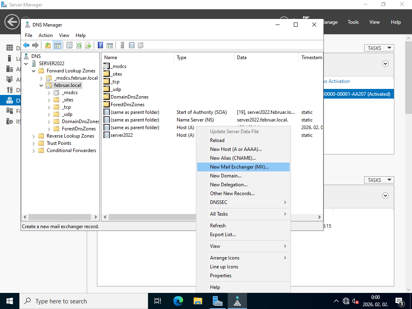This screenshot has width=412, height=309.
Task: Choose New Host (A or AAAA) option
Action: point(236,149)
